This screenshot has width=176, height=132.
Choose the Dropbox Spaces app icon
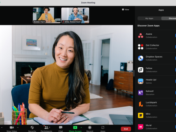(141, 58)
